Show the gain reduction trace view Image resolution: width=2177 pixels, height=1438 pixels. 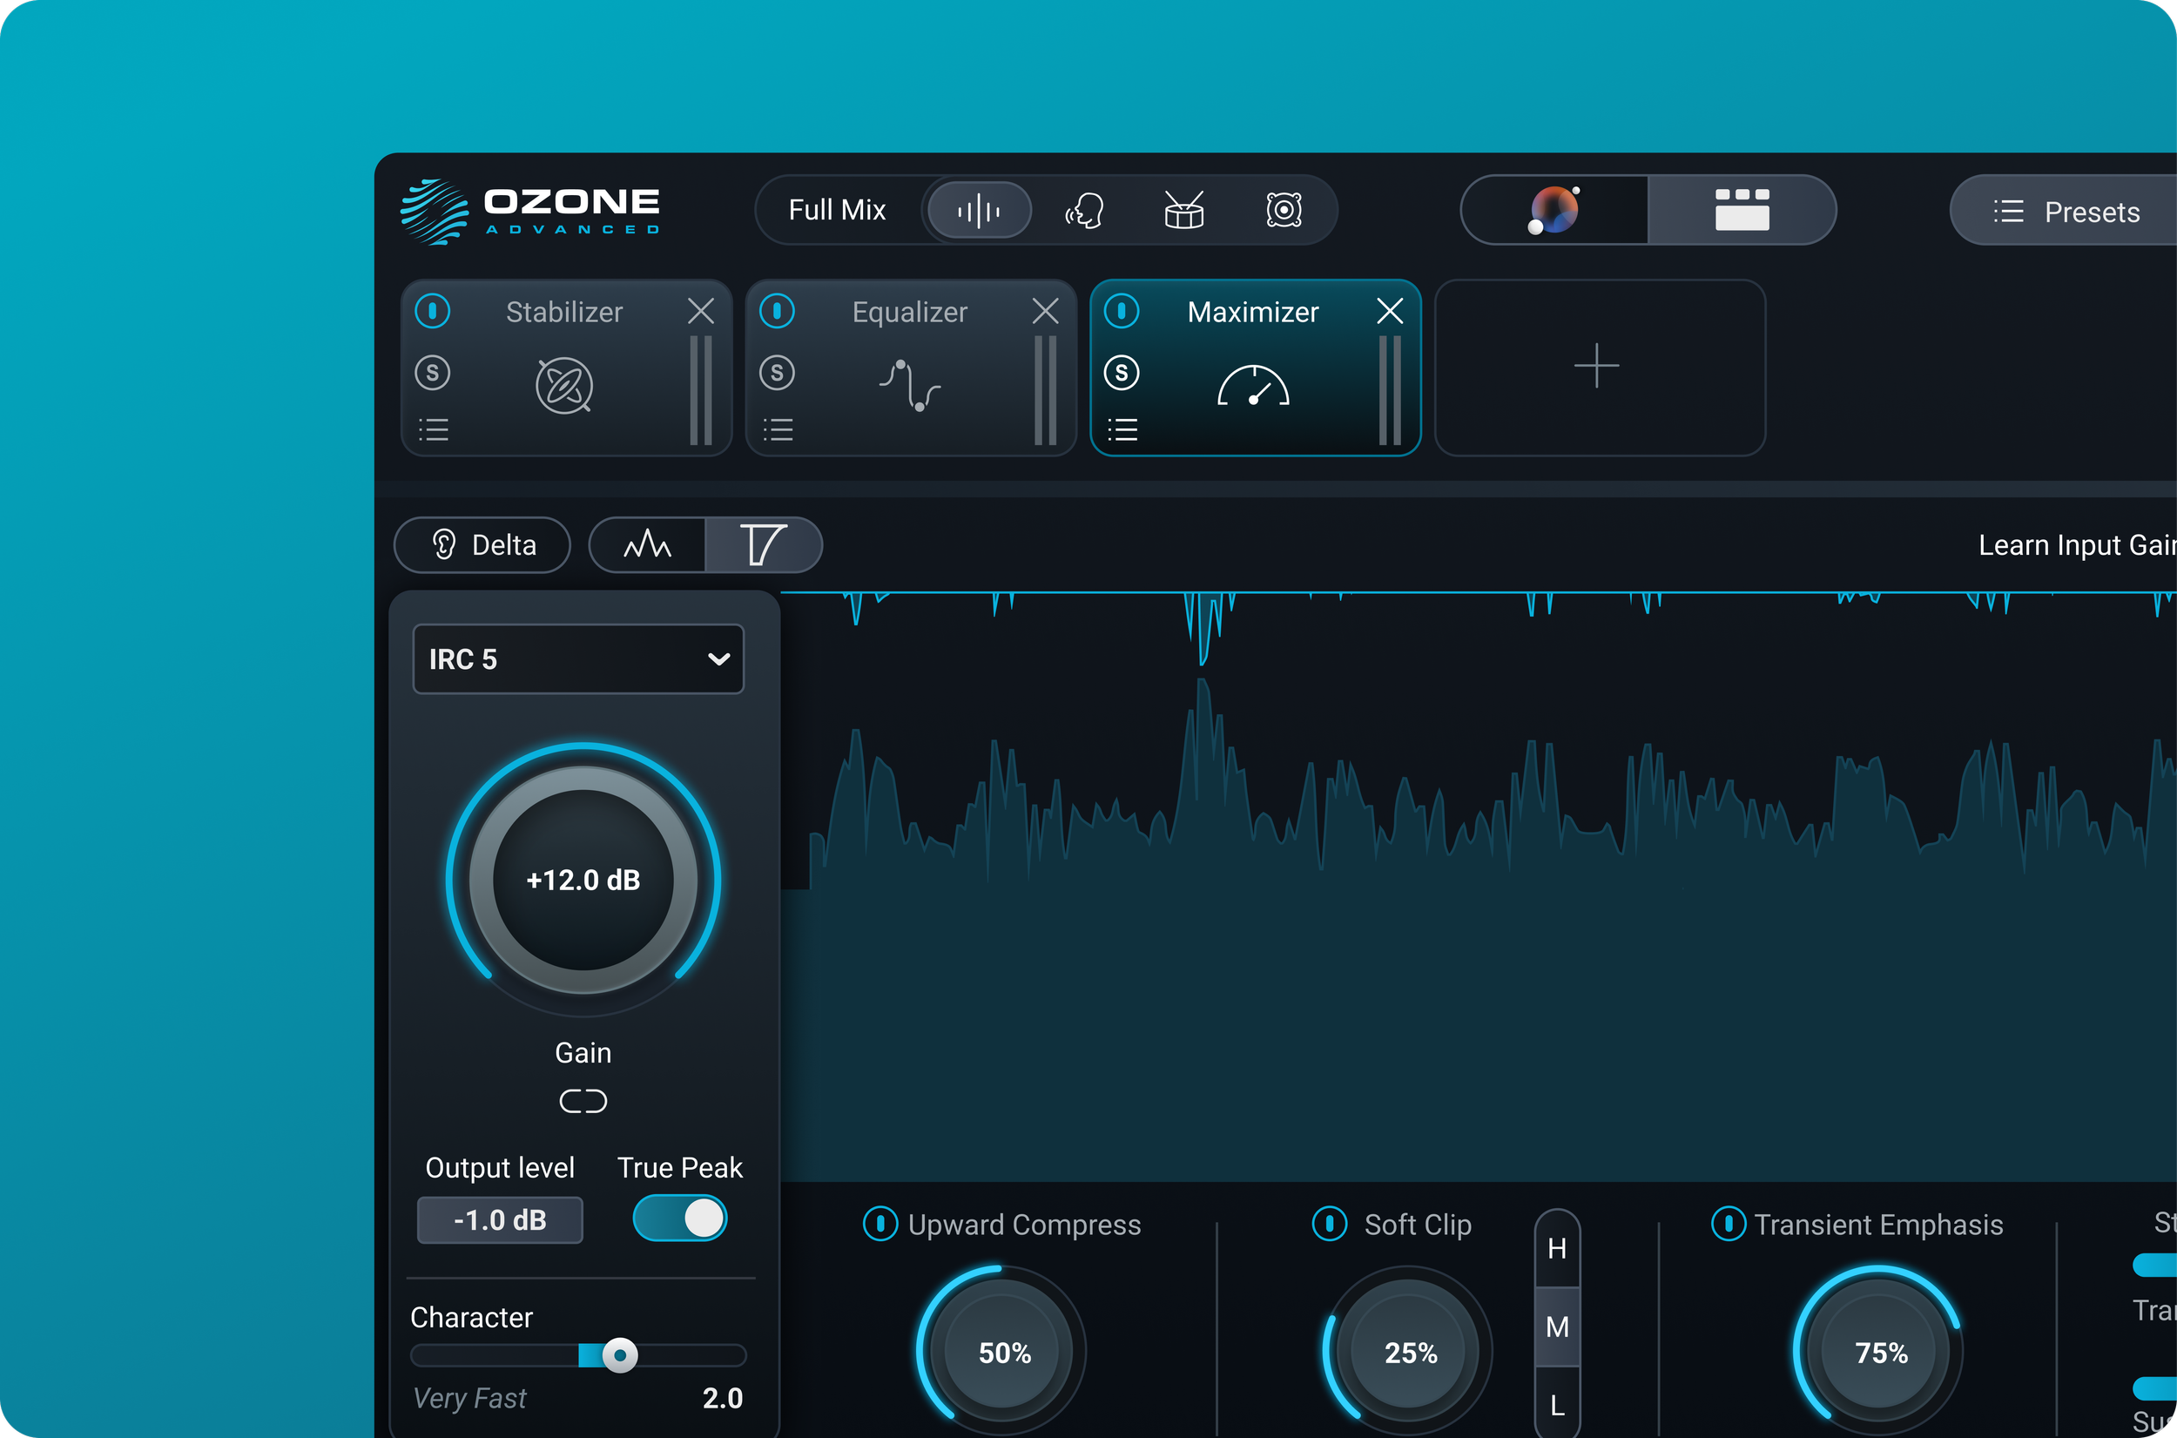[x=763, y=544]
